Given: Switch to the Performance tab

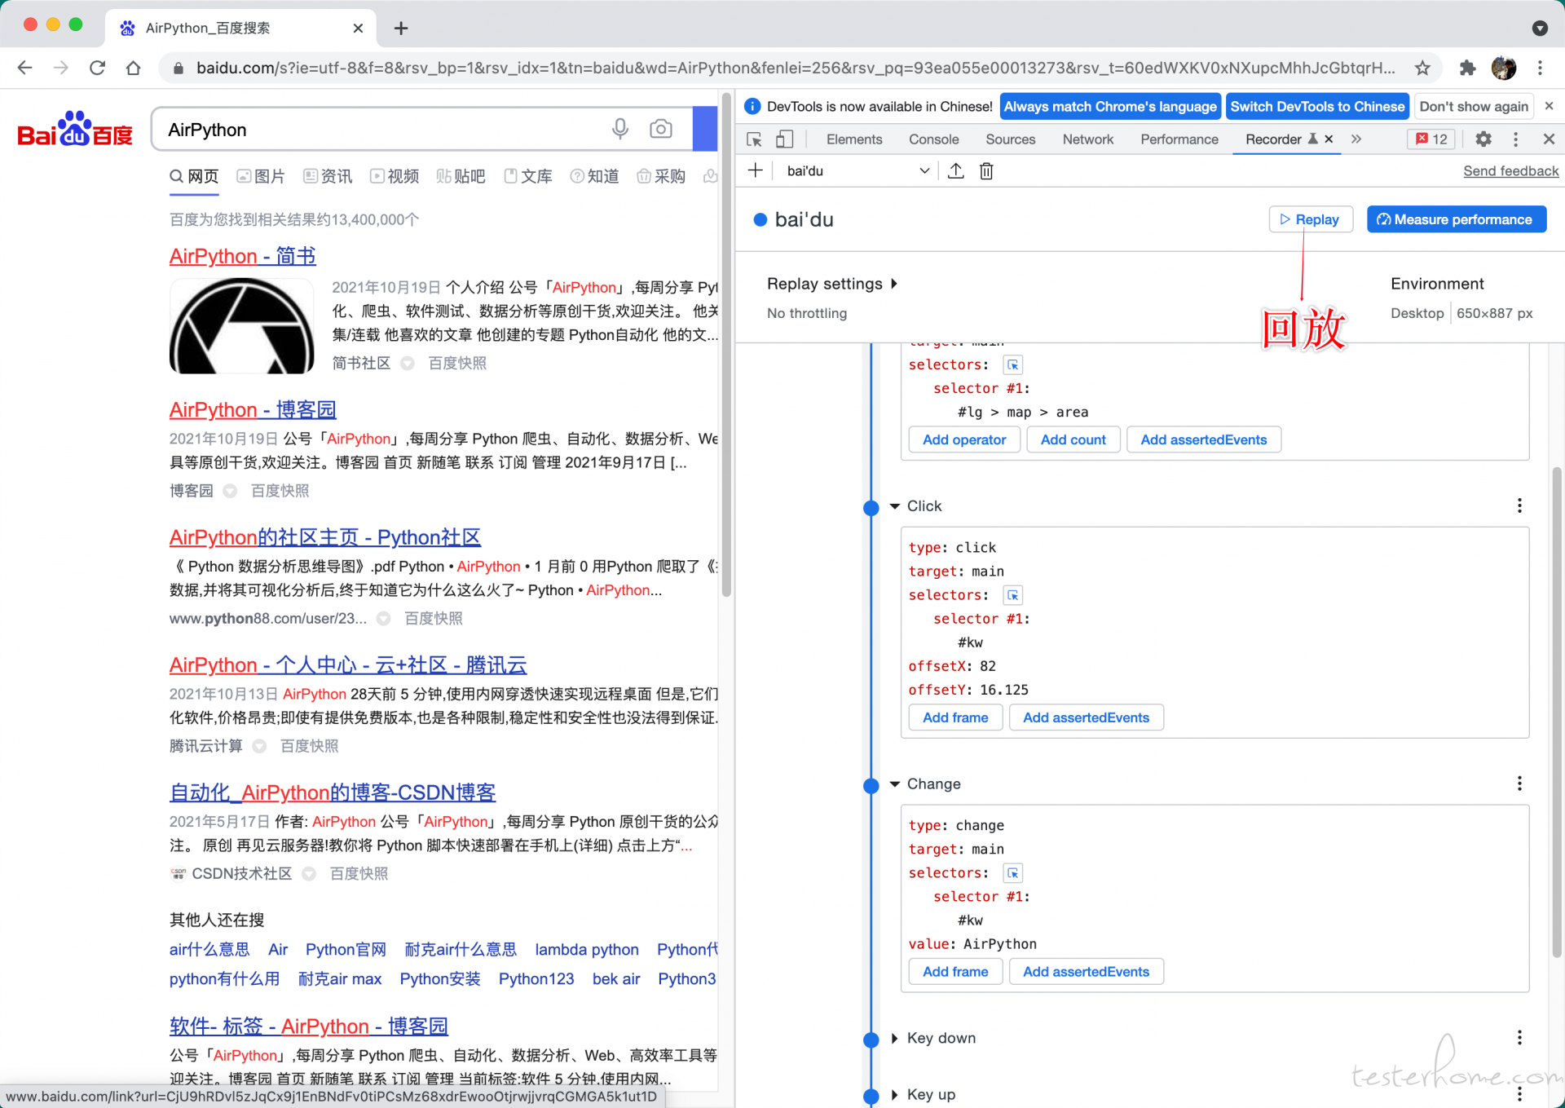Looking at the screenshot, I should (1179, 139).
